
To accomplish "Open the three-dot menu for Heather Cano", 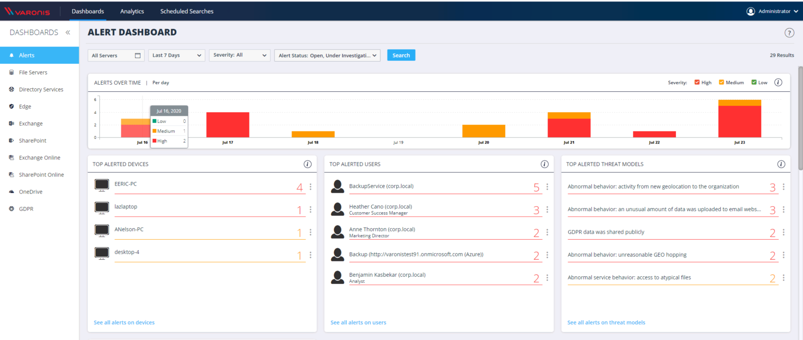I will click(547, 210).
